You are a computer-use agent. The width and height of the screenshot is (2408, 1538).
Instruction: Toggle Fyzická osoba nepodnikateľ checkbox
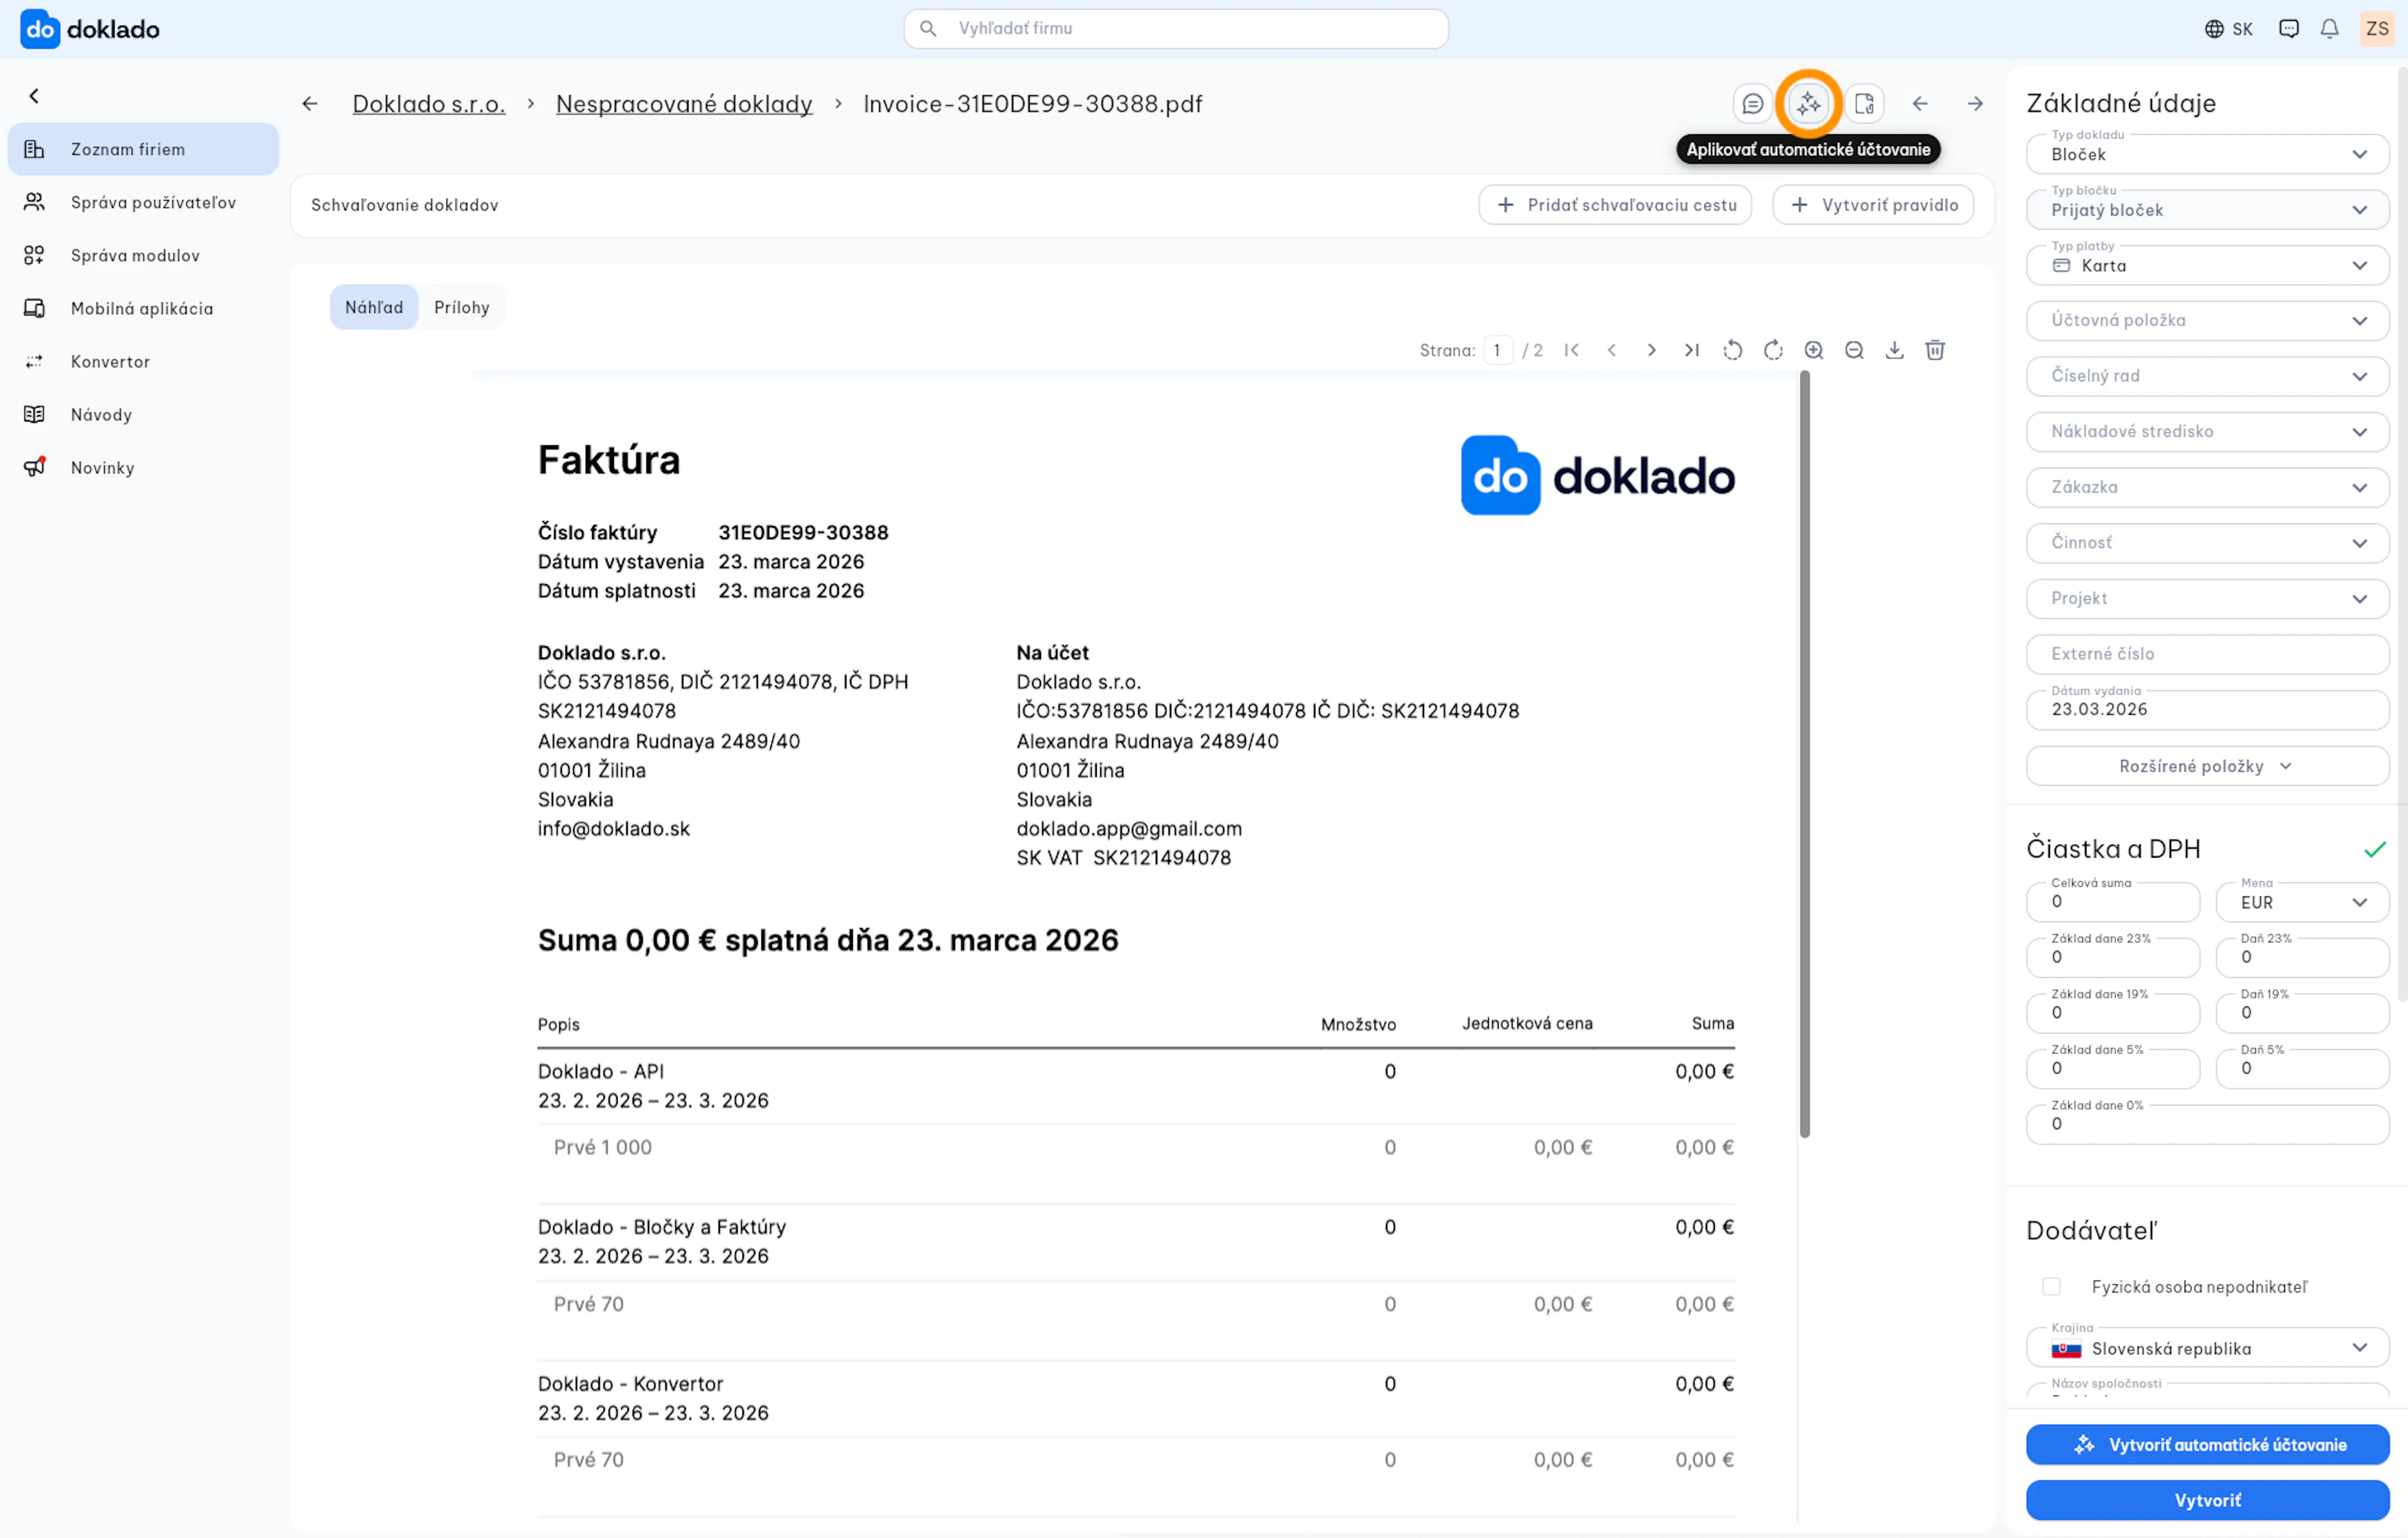tap(2051, 1287)
